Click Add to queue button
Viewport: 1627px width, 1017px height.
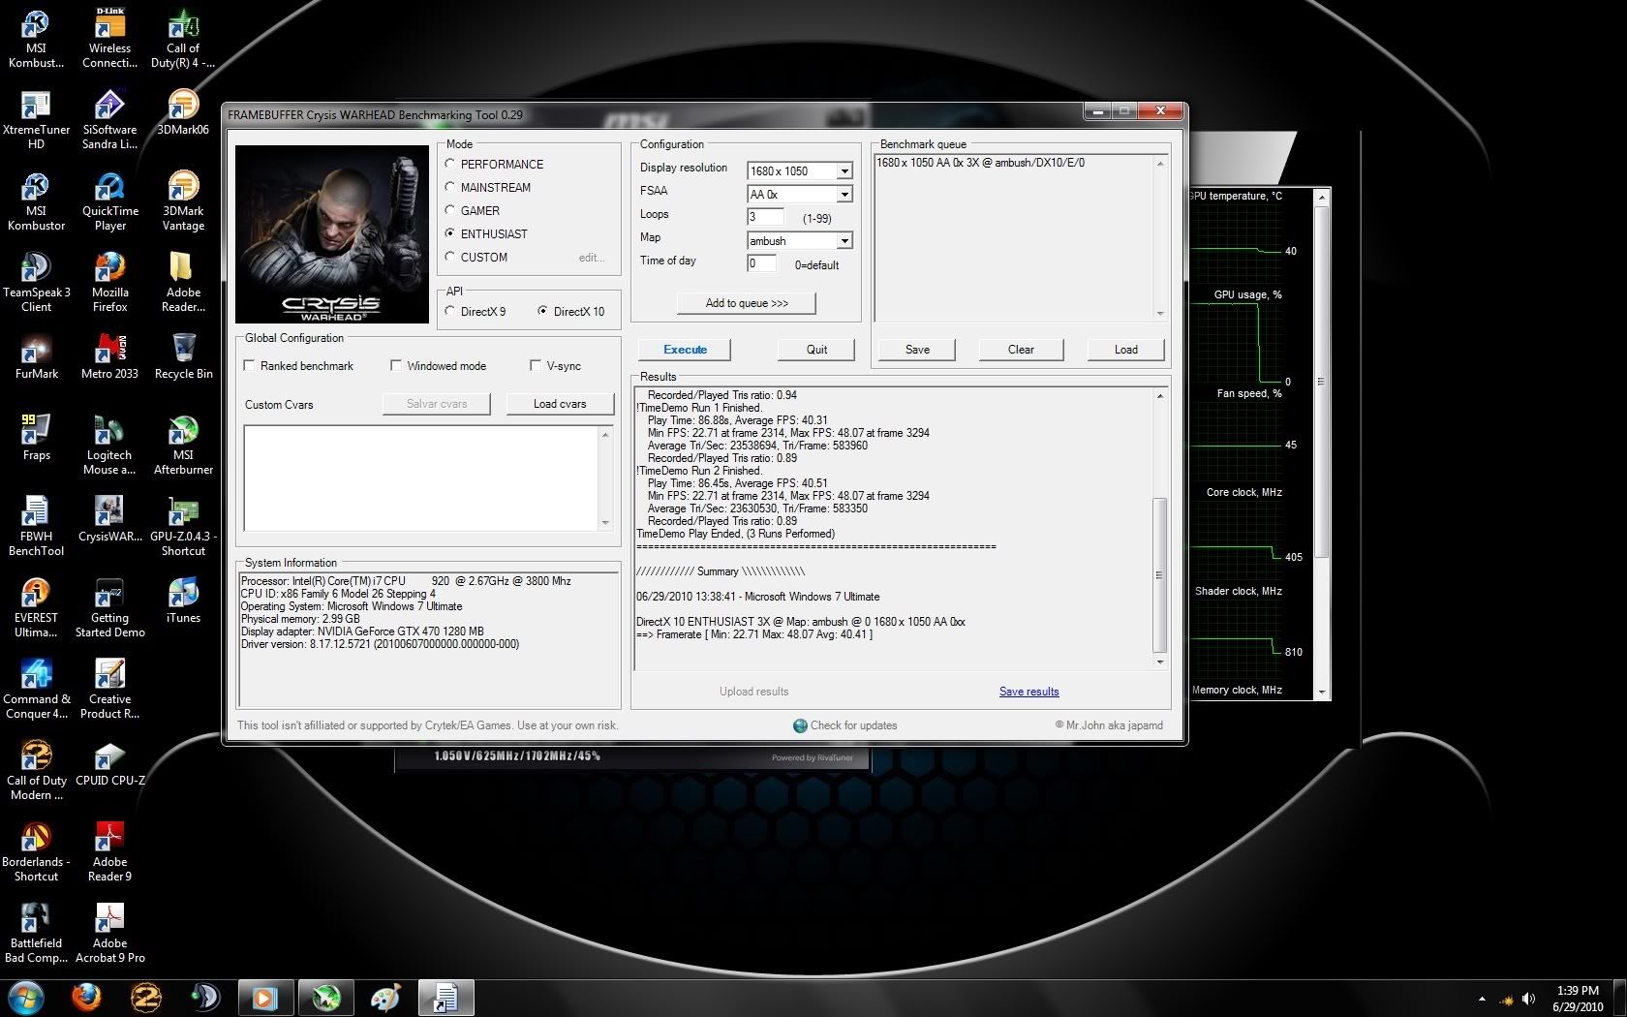click(x=747, y=303)
